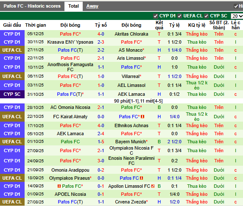
Task: Open the Away tab
Action: point(92,6)
